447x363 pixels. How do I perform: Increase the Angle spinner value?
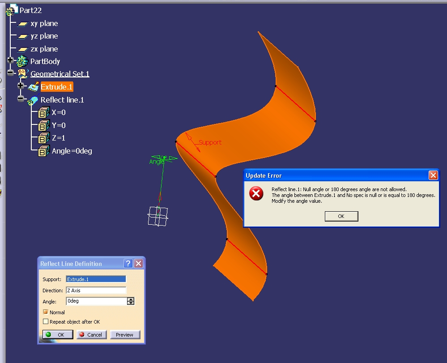(131, 299)
